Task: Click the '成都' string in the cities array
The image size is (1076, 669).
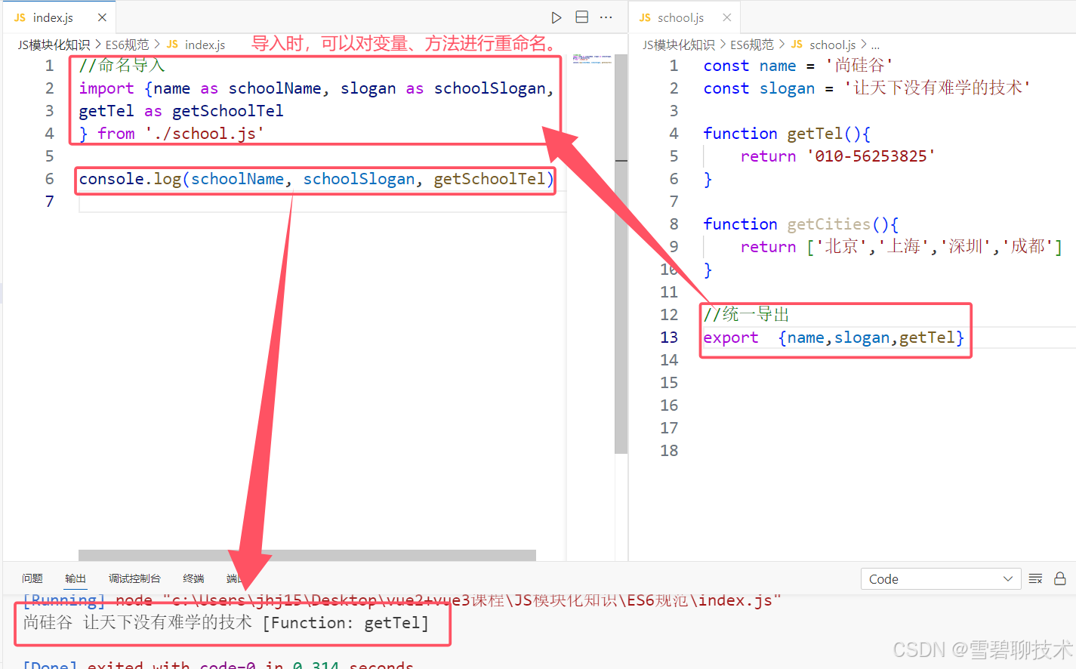Action: [1028, 247]
